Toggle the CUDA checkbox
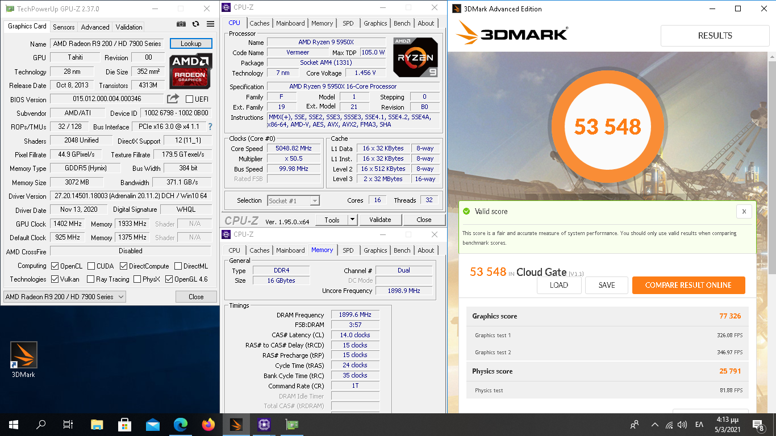776x436 pixels. tap(91, 266)
